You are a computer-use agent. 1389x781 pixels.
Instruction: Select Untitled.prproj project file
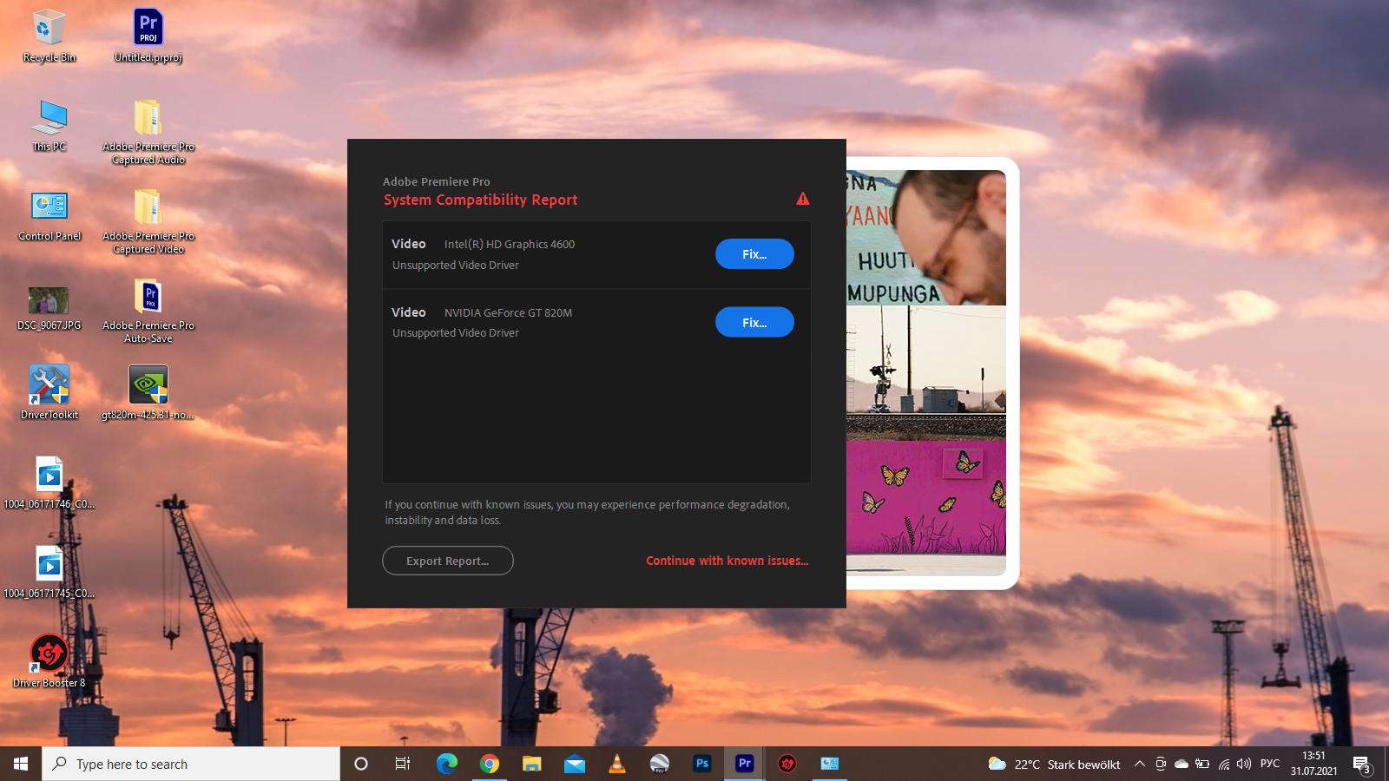pyautogui.click(x=148, y=36)
